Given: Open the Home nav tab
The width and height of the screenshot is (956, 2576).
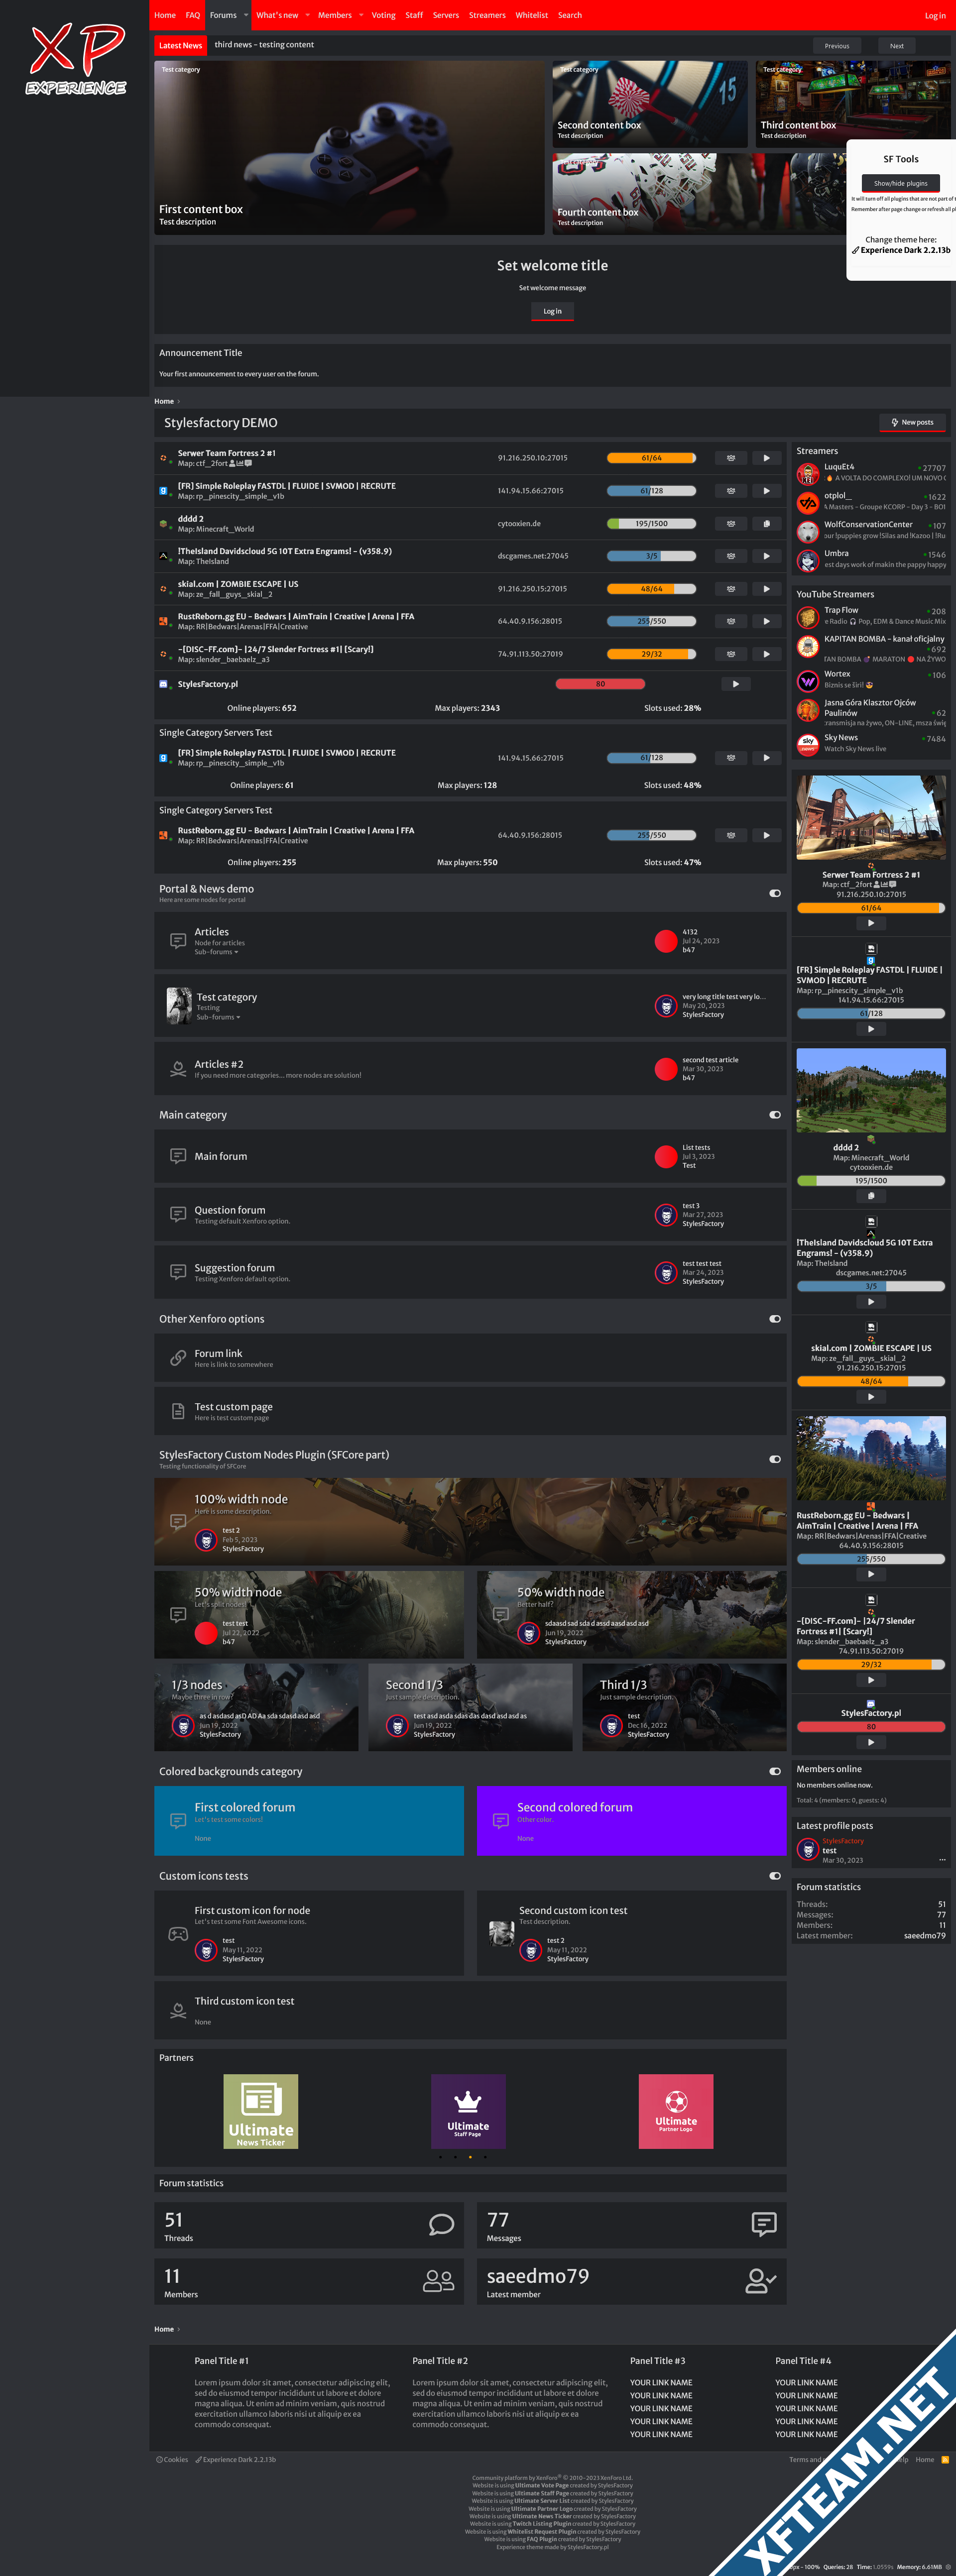Looking at the screenshot, I should 165,15.
